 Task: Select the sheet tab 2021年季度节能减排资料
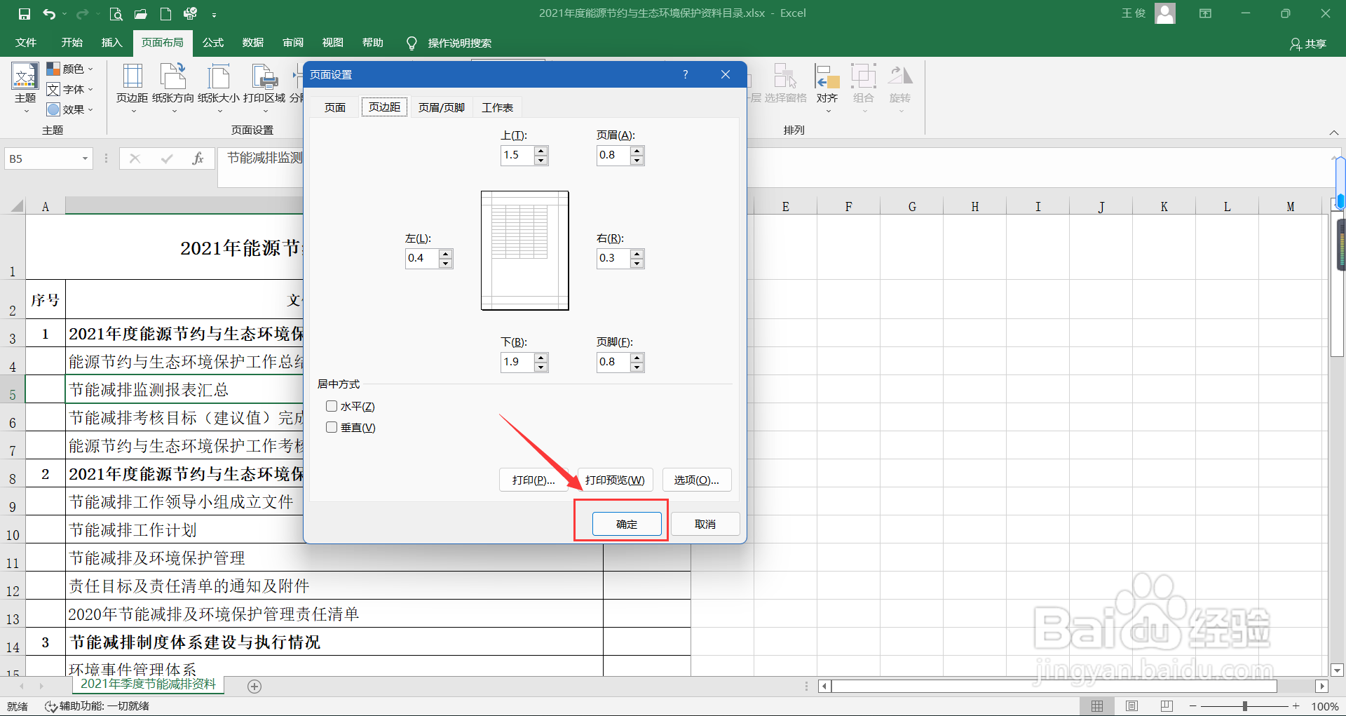[x=148, y=684]
